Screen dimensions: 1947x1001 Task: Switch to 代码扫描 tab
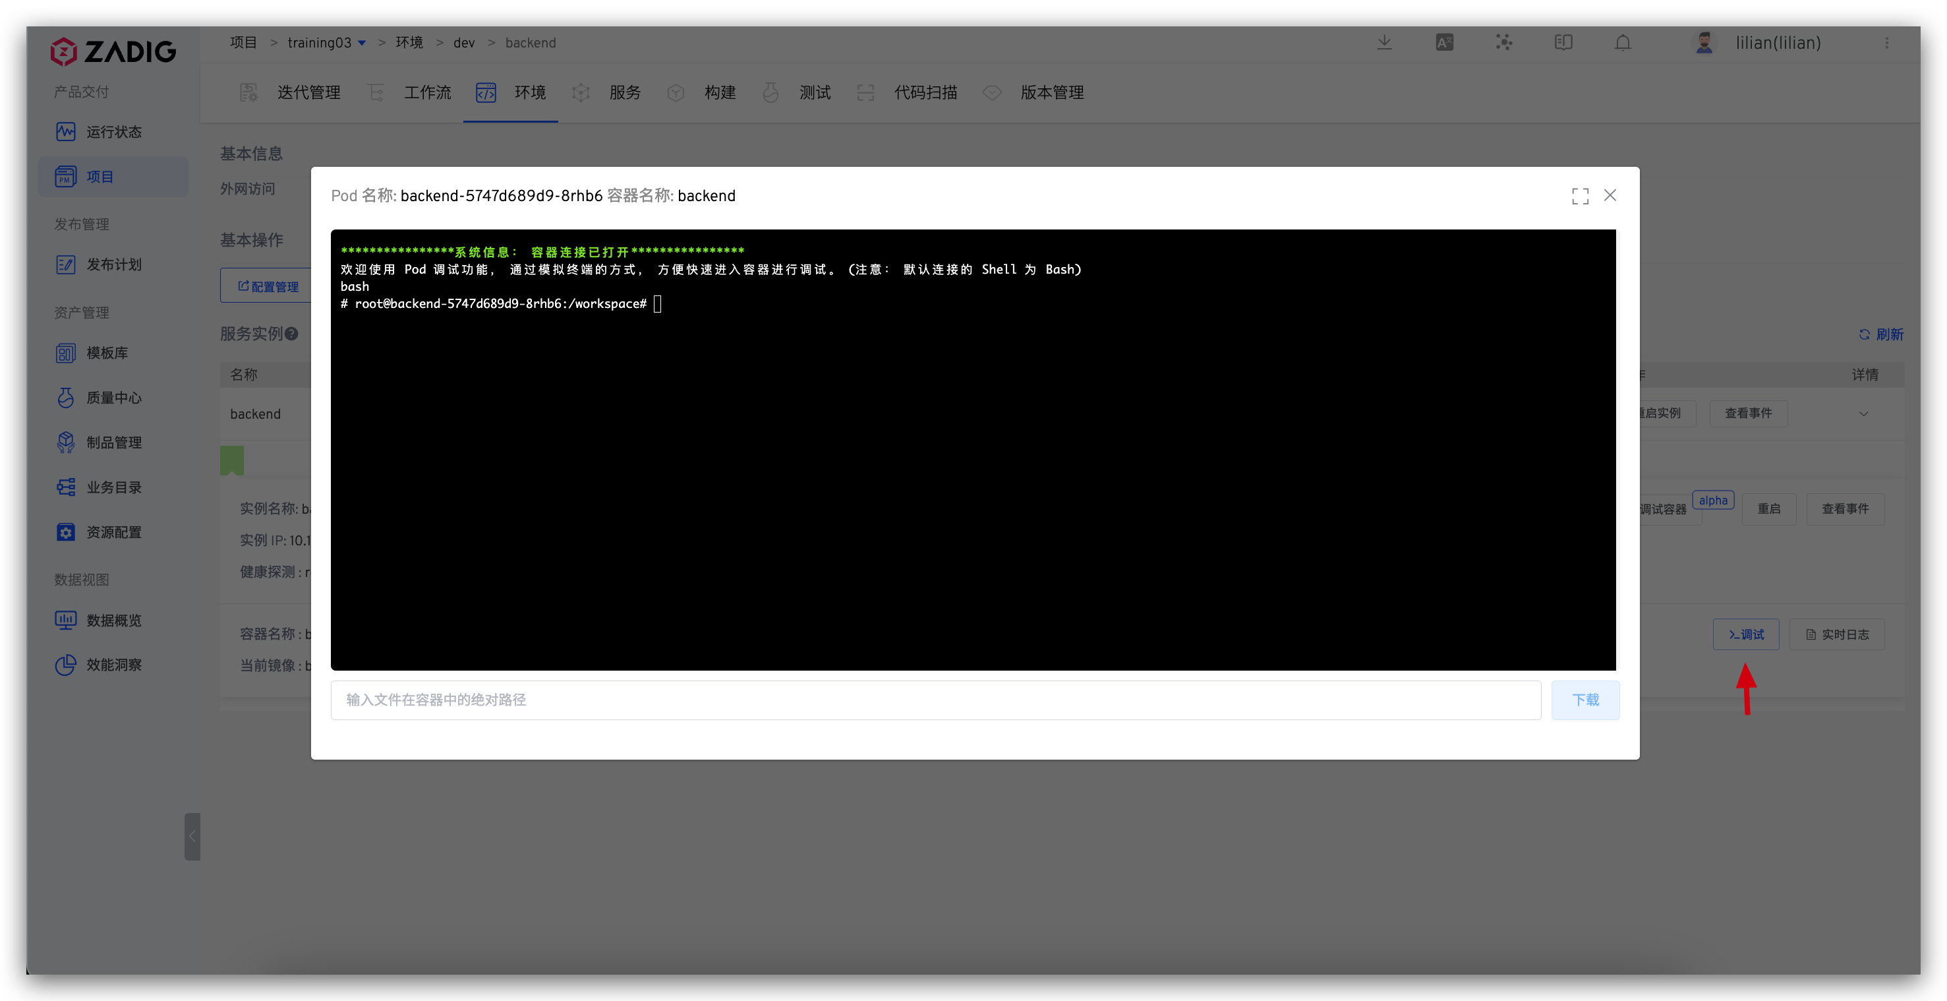coord(908,92)
